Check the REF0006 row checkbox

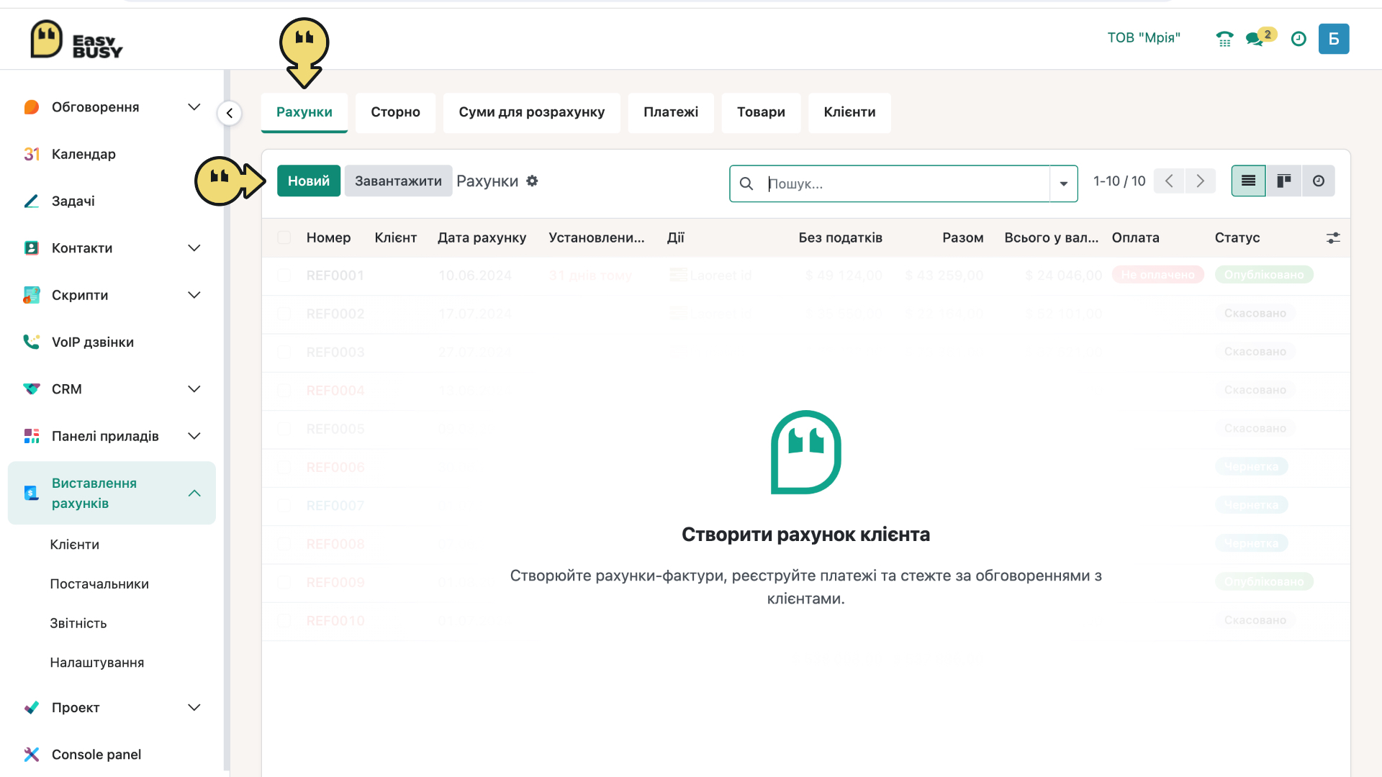(x=284, y=468)
